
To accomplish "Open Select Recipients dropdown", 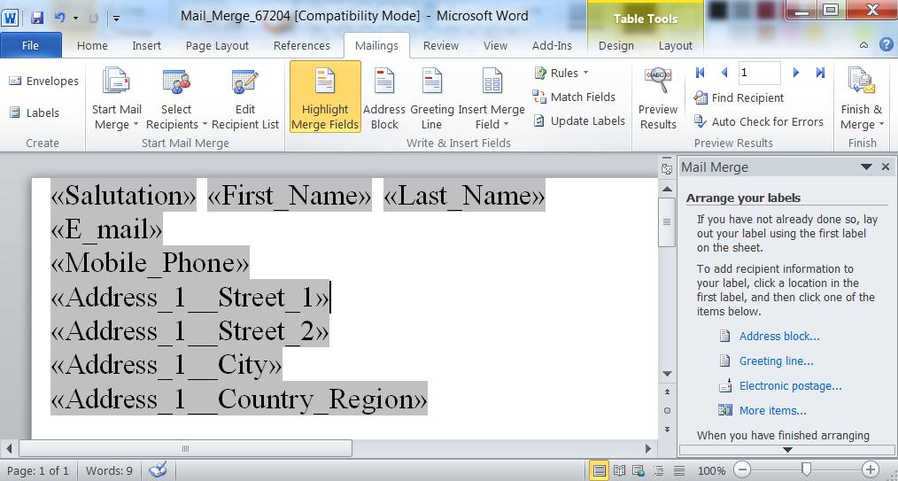I will [176, 97].
